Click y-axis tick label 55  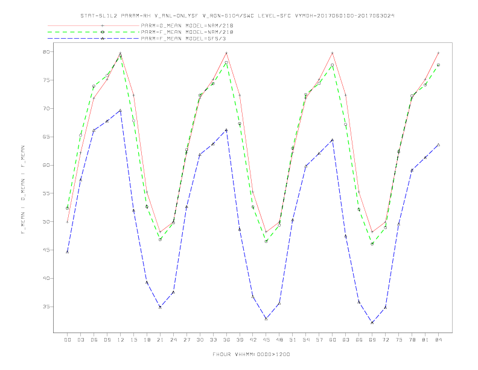[46, 193]
